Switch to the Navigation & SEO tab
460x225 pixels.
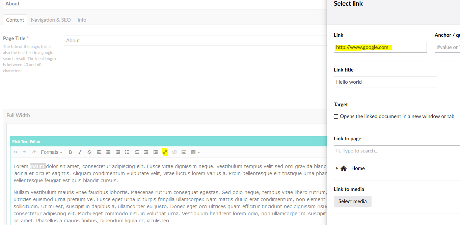click(51, 20)
